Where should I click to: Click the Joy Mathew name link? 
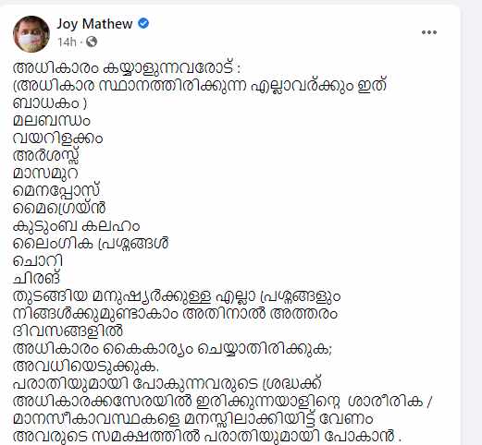94,24
